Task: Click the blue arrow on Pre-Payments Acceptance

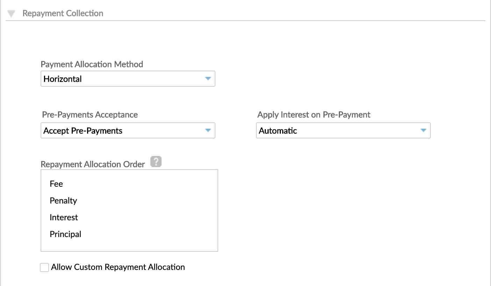Action: (x=209, y=130)
